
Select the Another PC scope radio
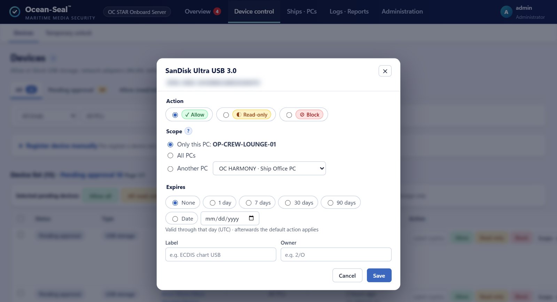pyautogui.click(x=170, y=169)
